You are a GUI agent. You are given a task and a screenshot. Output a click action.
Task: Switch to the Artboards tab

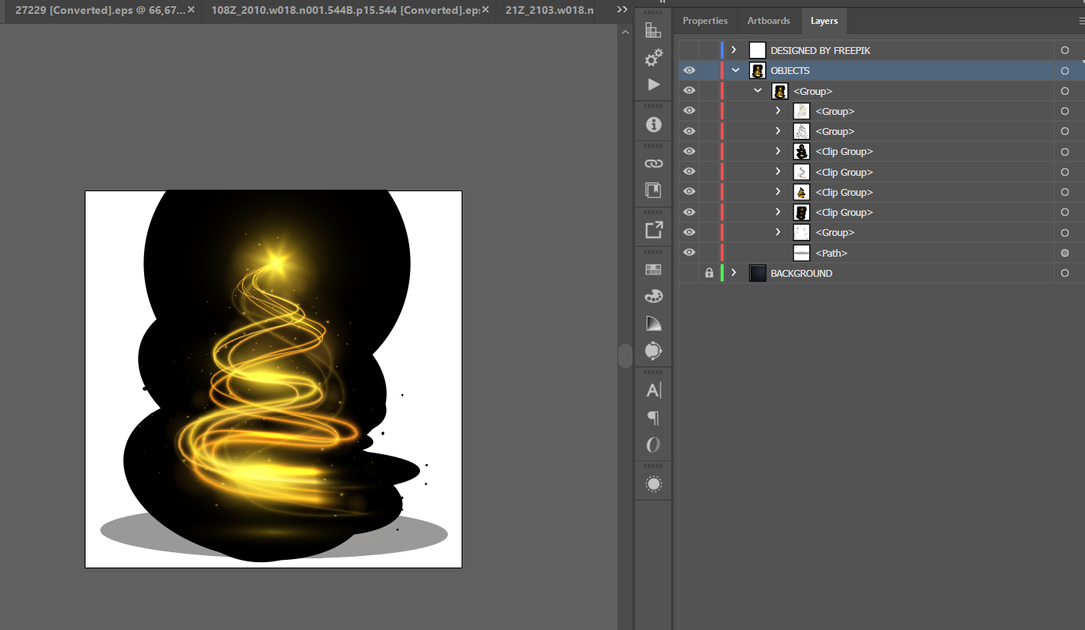768,21
